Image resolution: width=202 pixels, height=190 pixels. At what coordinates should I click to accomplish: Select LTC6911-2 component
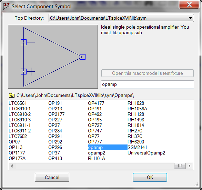(20, 131)
